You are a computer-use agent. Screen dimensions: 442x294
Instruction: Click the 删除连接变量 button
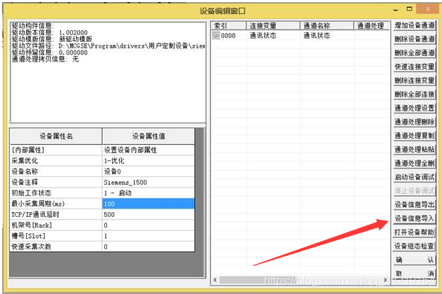click(x=415, y=80)
